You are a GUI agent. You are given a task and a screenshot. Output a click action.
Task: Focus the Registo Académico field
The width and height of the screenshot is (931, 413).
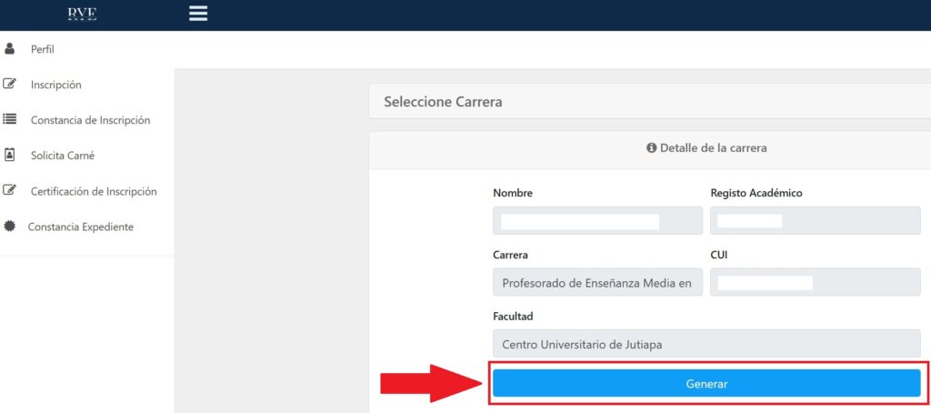pos(815,221)
